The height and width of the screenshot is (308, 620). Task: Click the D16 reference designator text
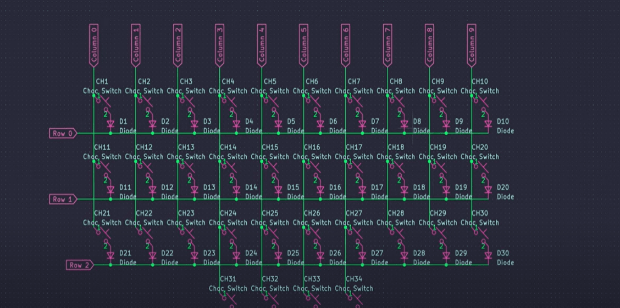click(x=335, y=187)
